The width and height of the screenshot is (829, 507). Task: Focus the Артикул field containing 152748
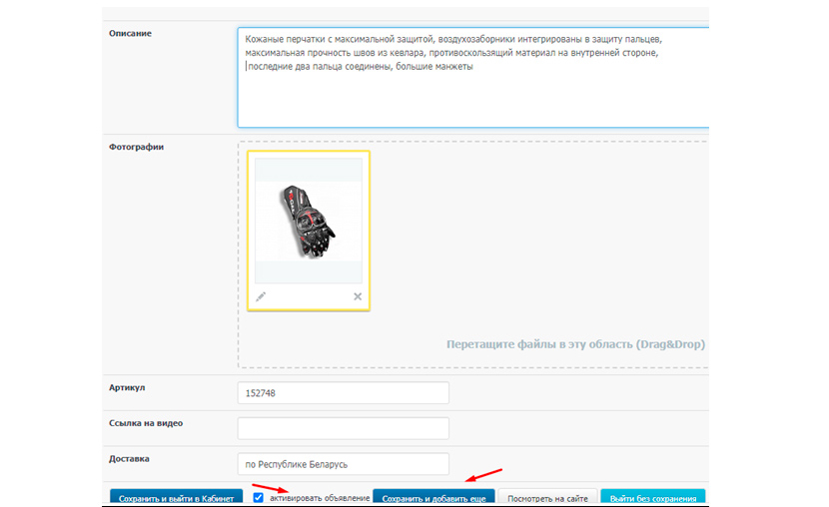(x=344, y=393)
